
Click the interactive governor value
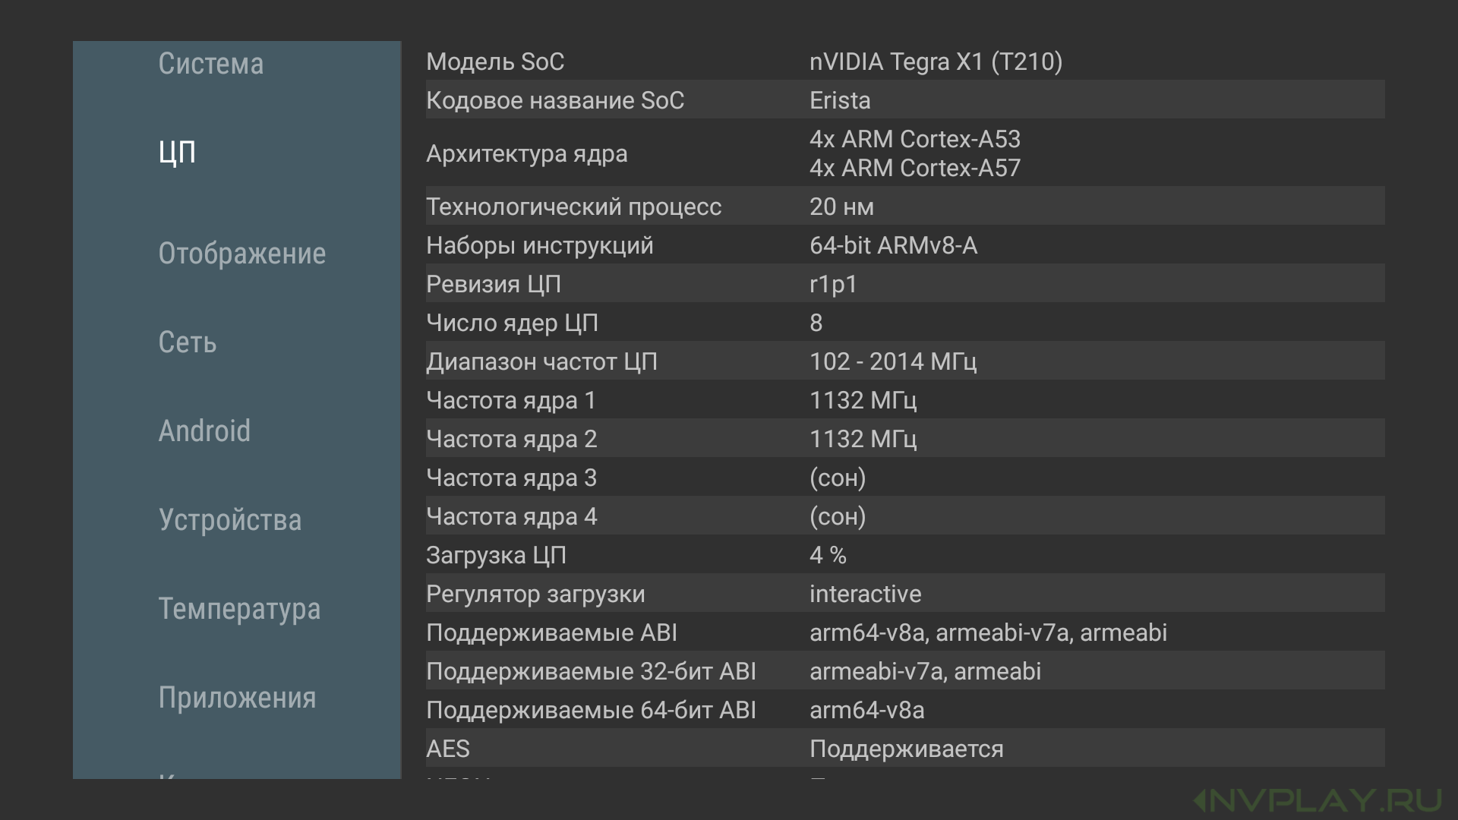click(865, 594)
